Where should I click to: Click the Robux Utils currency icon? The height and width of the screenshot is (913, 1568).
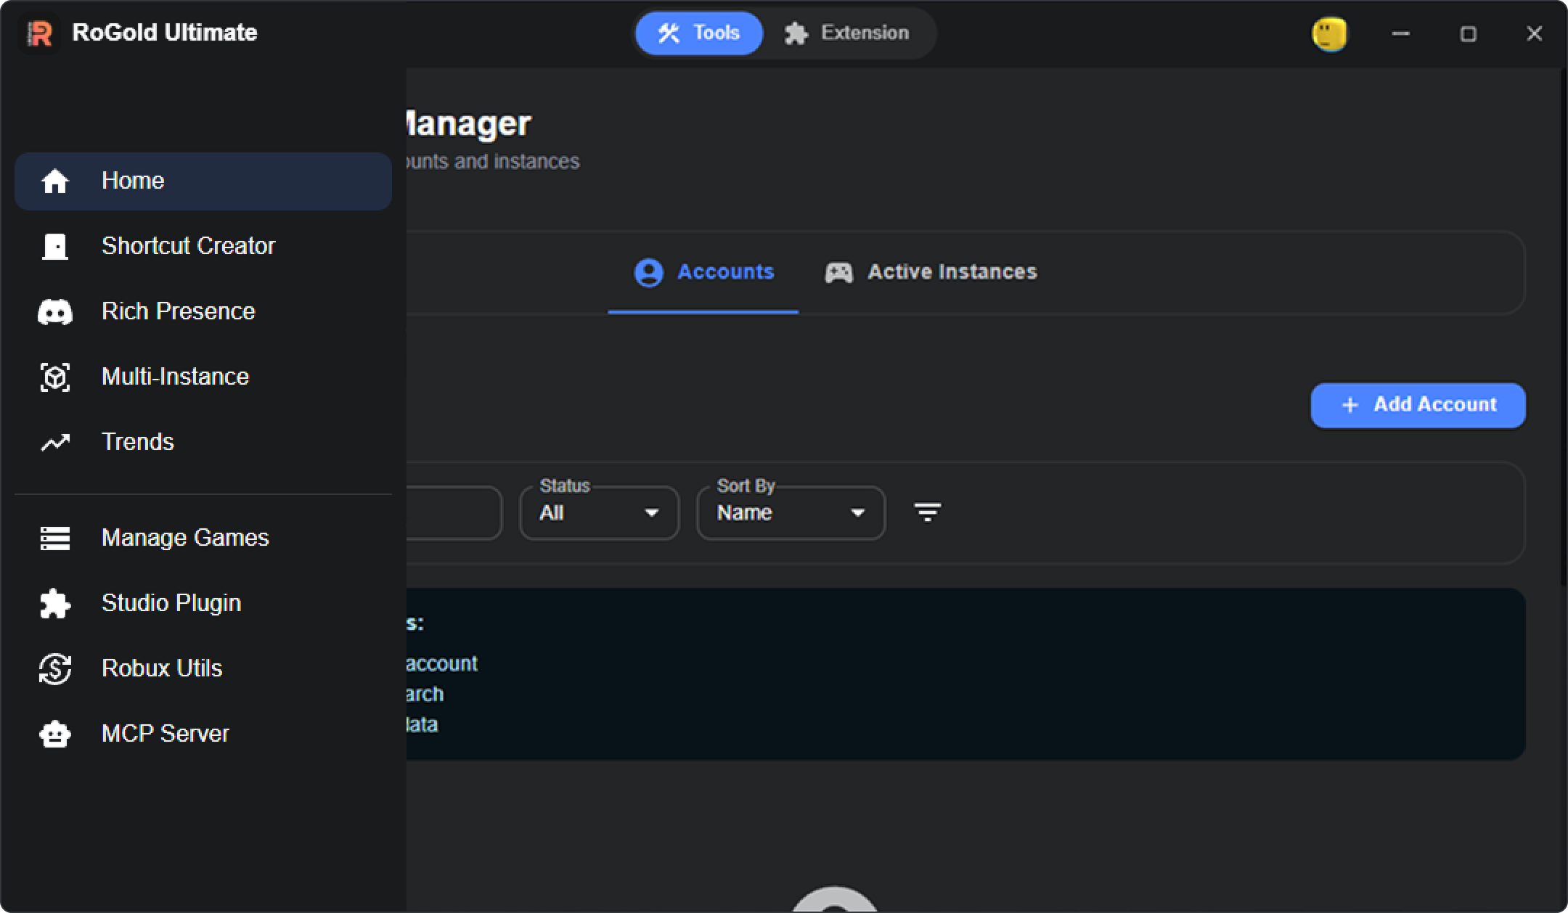click(x=55, y=669)
